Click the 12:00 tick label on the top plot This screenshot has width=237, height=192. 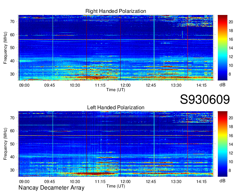point(125,85)
